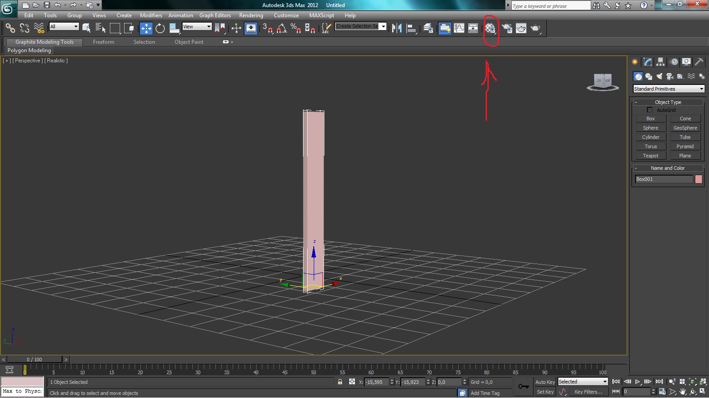The width and height of the screenshot is (709, 398).
Task: Open the Utilities panel hammer icon
Action: (x=699, y=62)
